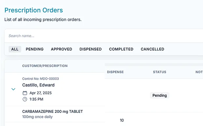The width and height of the screenshot is (203, 126).
Task: Open the APPROVED orders tab
Action: click(62, 49)
